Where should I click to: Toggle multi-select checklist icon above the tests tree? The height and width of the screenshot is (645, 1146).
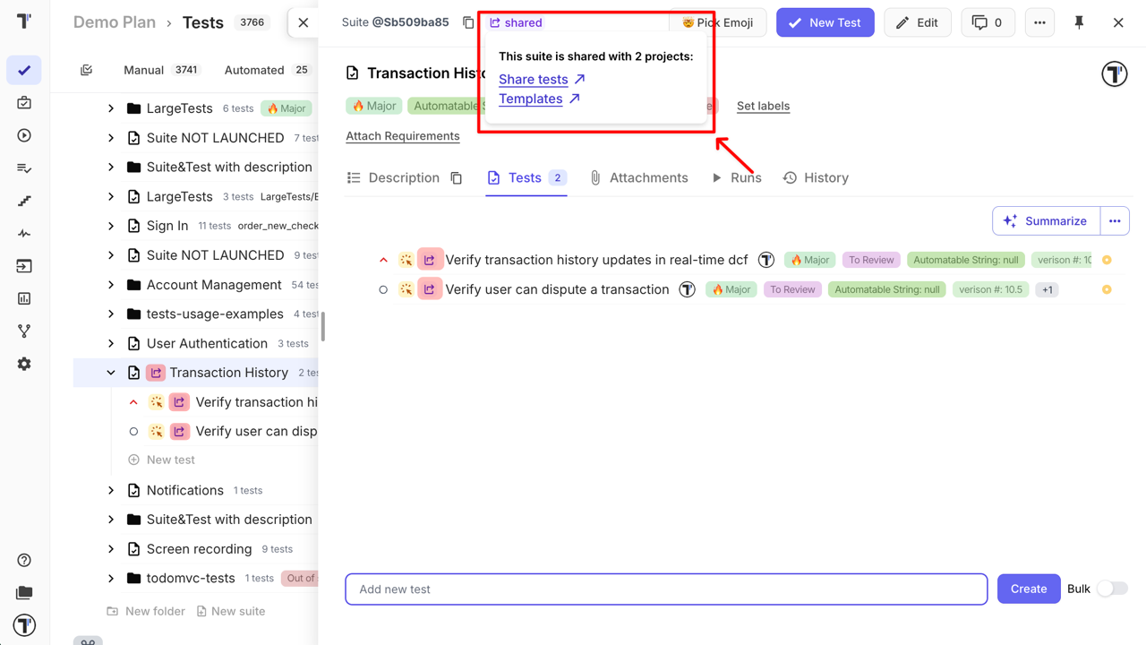click(x=87, y=70)
